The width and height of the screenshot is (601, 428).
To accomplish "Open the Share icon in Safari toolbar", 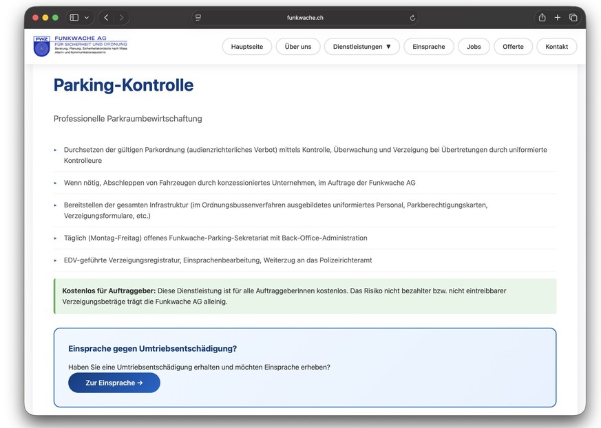I will (x=542, y=17).
